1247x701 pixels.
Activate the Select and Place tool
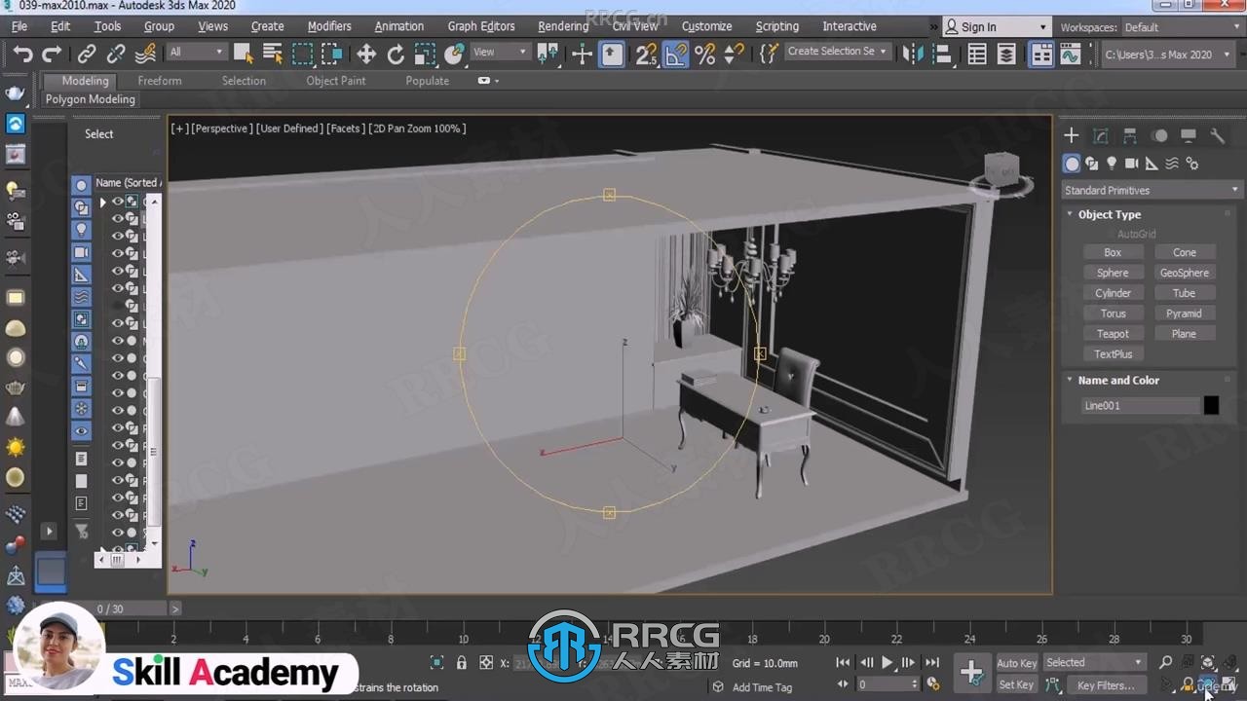[x=454, y=55]
